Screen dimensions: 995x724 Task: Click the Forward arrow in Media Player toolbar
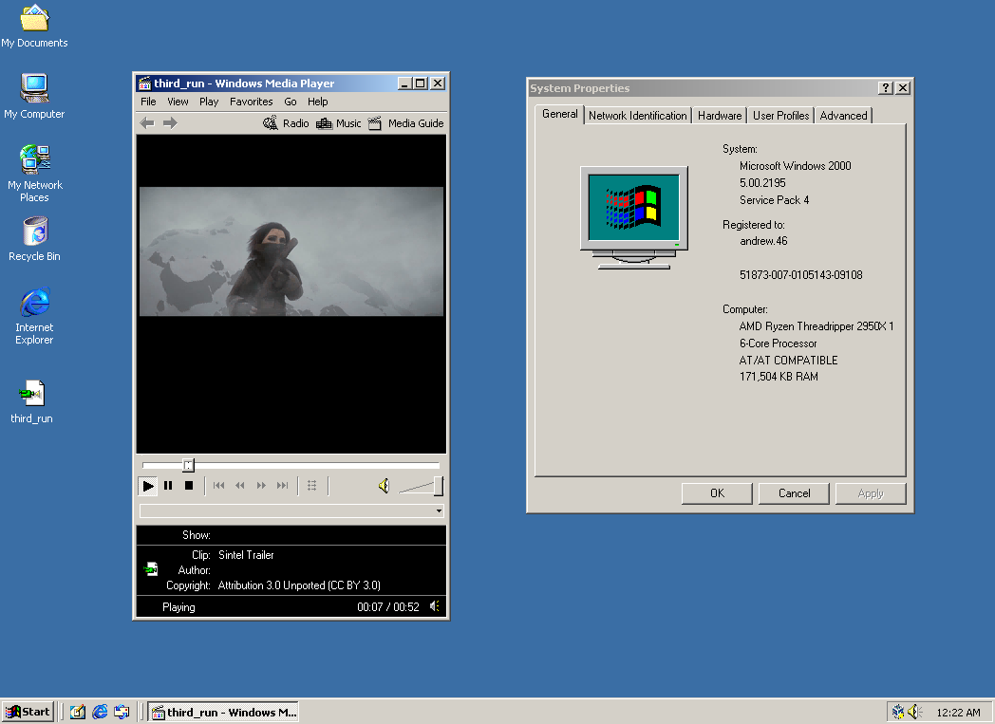click(169, 123)
